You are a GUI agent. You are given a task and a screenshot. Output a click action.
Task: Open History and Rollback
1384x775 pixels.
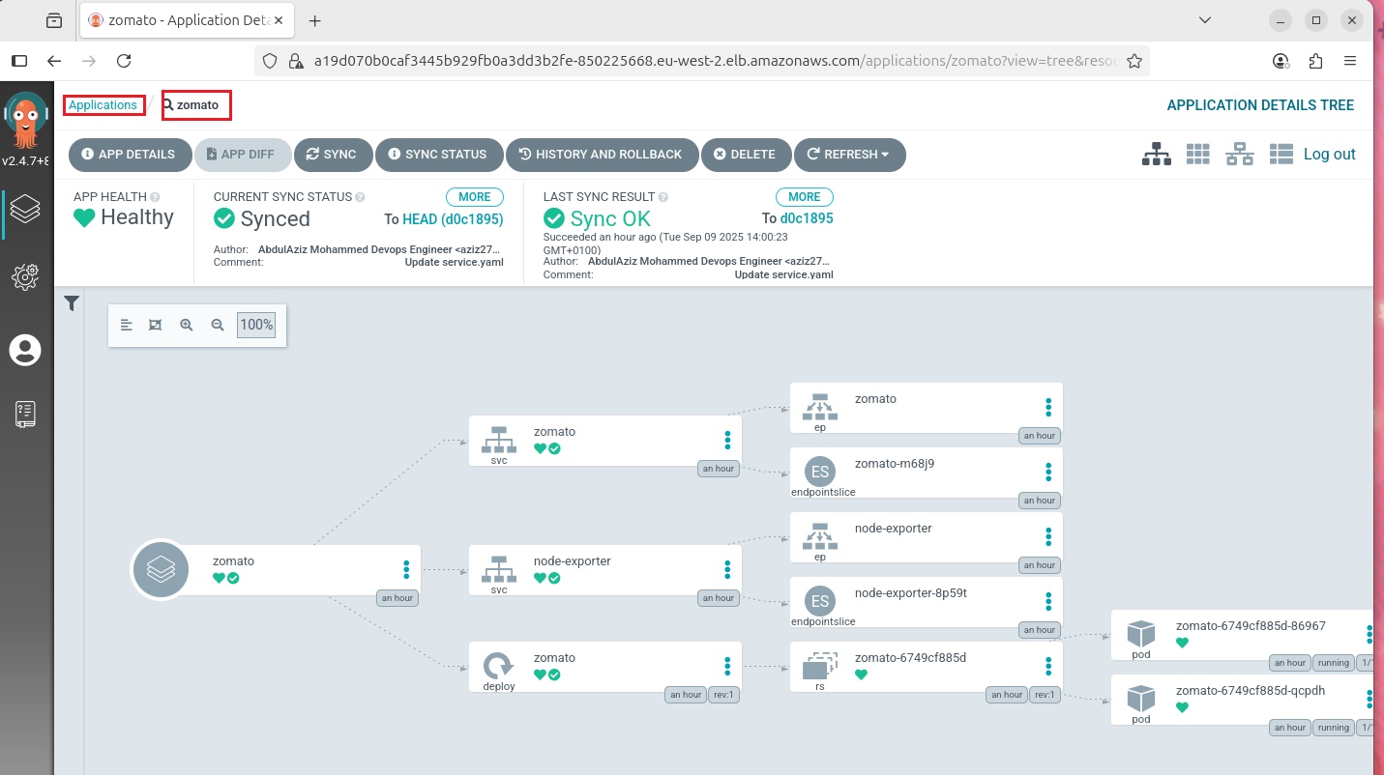point(600,155)
